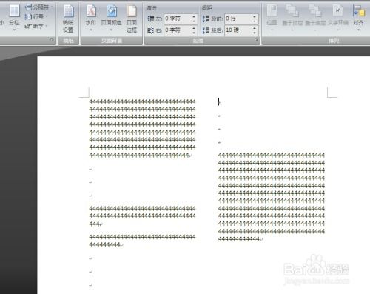Click the 稿纸设置 manuscript paper icon
Viewport: 370px width, 294px height.
click(x=68, y=19)
